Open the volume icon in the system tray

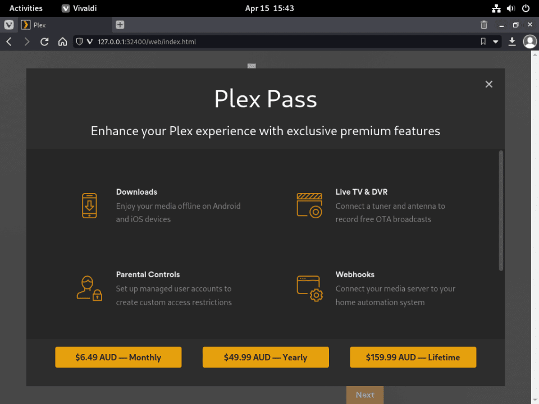tap(510, 8)
